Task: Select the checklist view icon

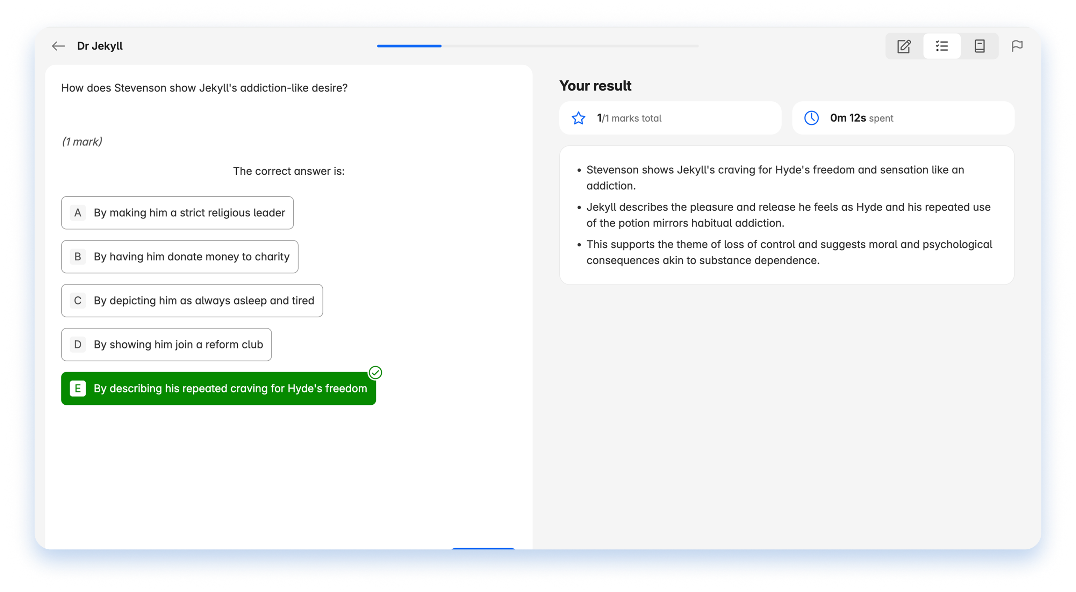Action: [x=942, y=46]
